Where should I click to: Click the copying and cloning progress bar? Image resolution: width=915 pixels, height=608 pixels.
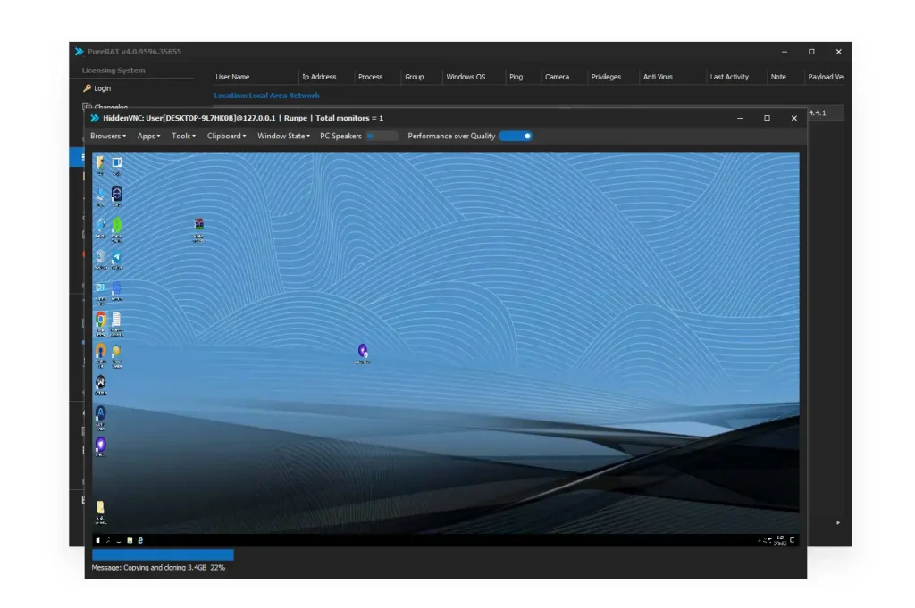163,554
